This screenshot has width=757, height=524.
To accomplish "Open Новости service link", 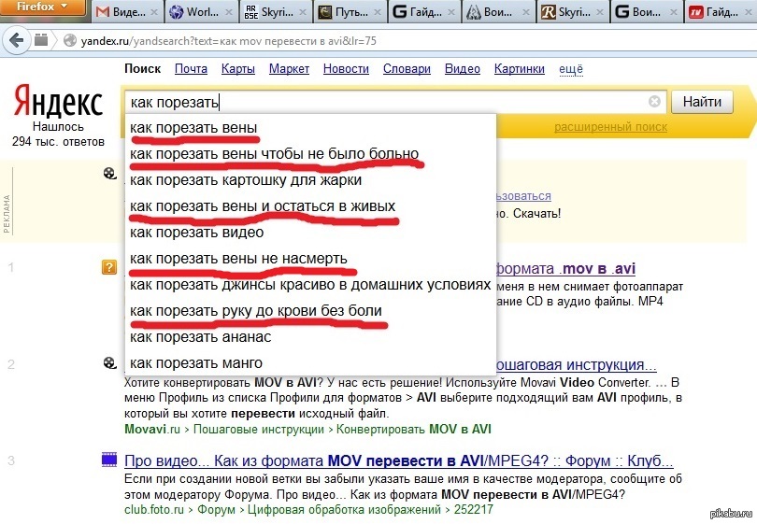I will [346, 69].
